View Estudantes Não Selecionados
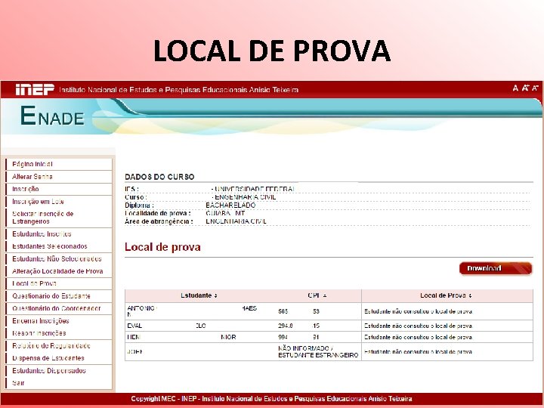Image resolution: width=544 pixels, height=408 pixels. click(x=57, y=259)
